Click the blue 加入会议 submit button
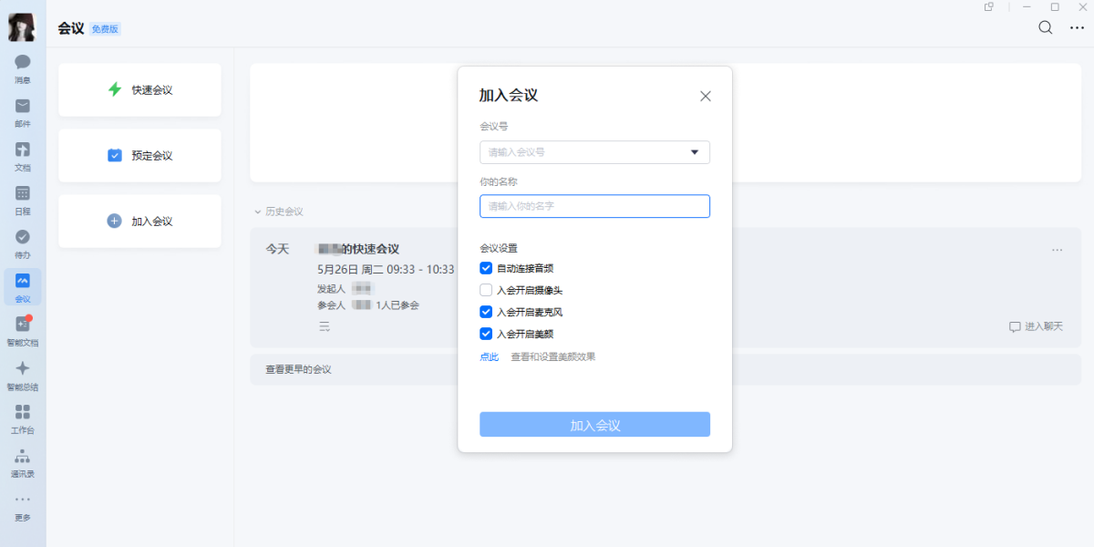1094x547 pixels. click(x=594, y=425)
